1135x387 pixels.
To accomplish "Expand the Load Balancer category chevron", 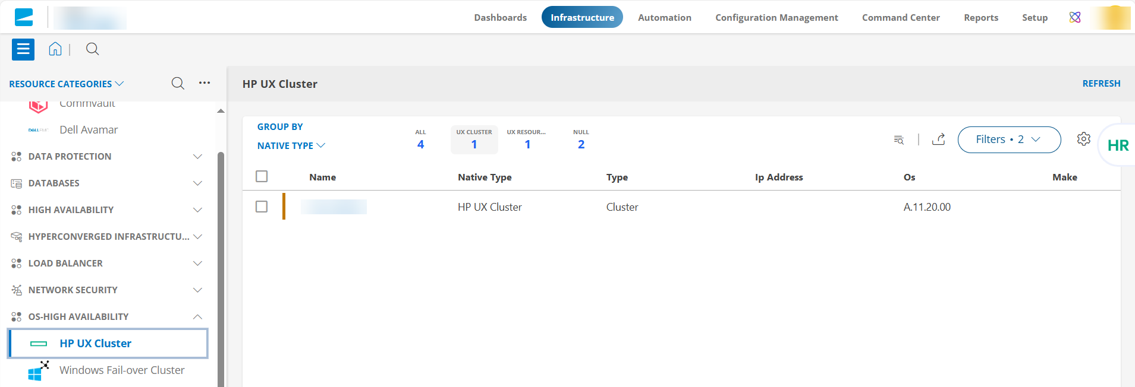I will tap(198, 264).
